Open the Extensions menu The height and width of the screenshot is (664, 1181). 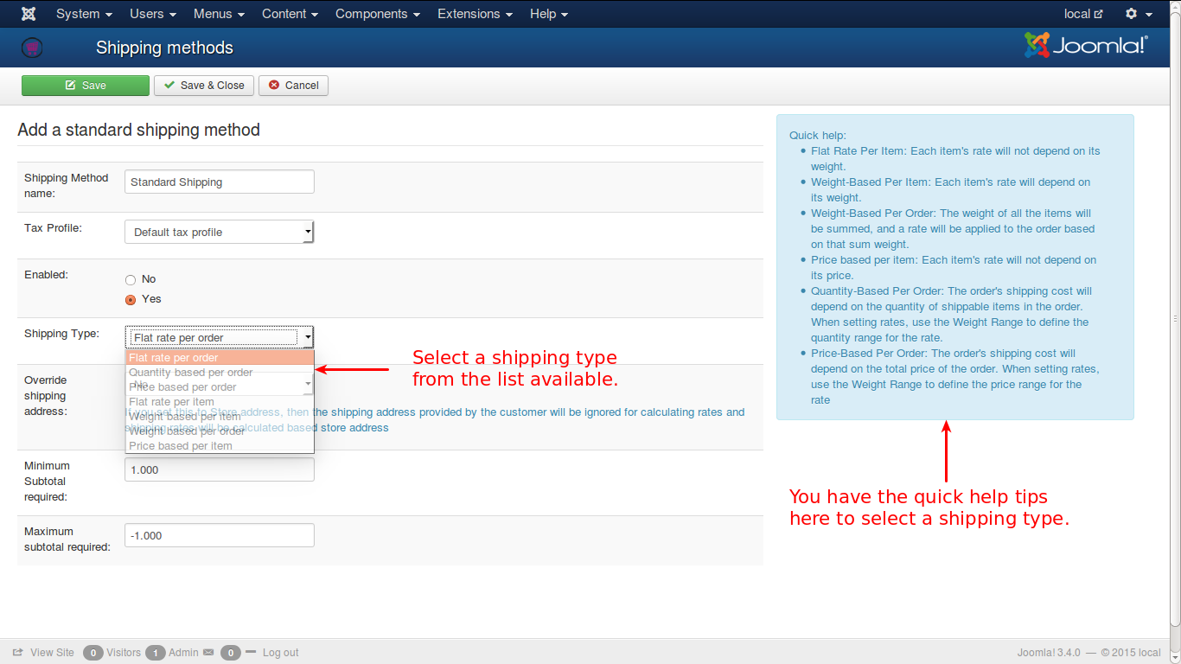tap(475, 14)
